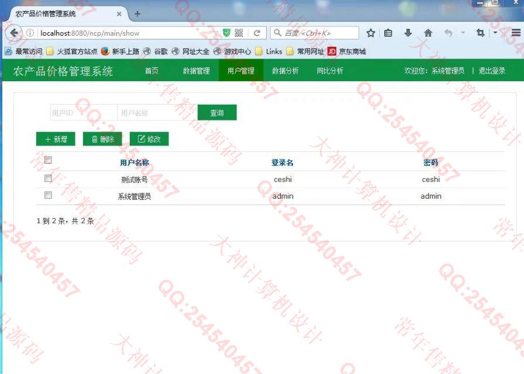
Task: Click the 删除 delete button
Action: (102, 139)
